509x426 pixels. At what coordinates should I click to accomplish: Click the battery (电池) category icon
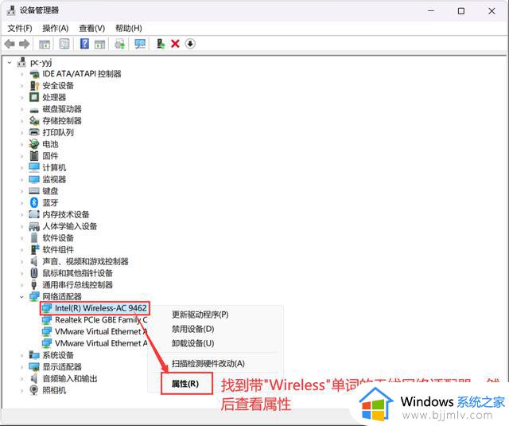coord(34,144)
